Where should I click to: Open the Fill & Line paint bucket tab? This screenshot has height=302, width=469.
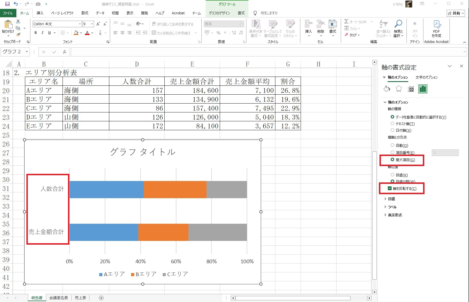tap(387, 89)
